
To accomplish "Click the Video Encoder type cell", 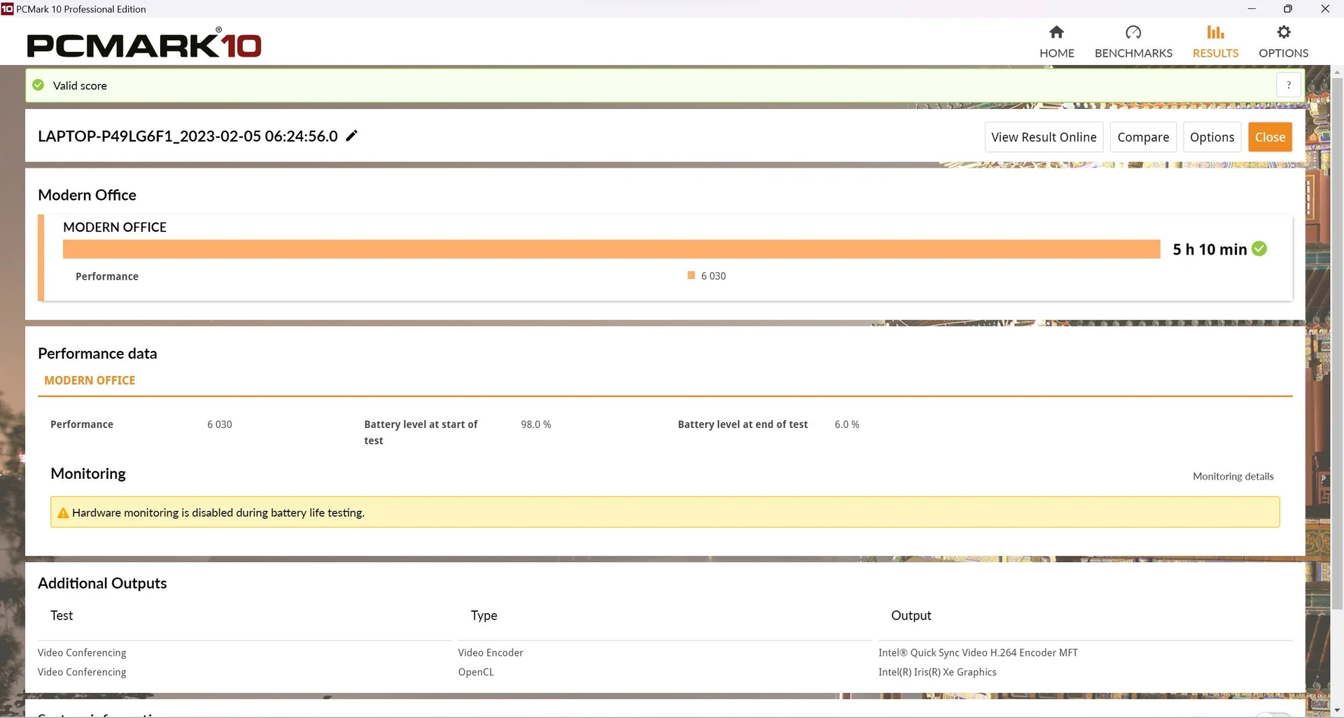I will [x=490, y=653].
